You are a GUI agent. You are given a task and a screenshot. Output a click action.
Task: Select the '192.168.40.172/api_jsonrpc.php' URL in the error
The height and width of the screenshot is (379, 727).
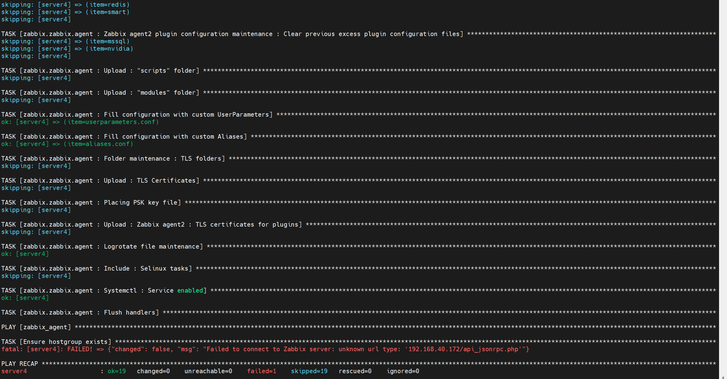[x=463, y=349]
